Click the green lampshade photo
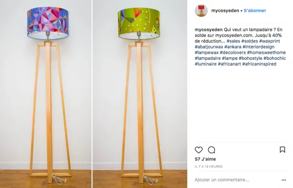 click(140, 94)
